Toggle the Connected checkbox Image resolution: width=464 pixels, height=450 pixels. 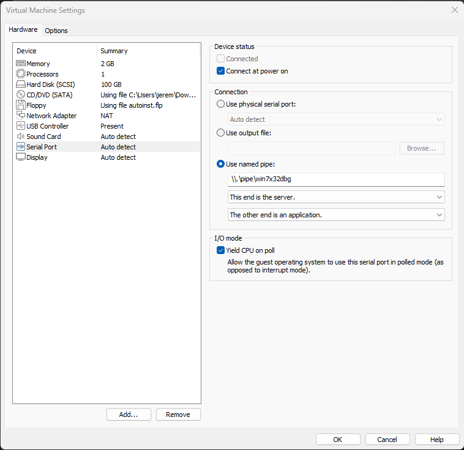[220, 59]
